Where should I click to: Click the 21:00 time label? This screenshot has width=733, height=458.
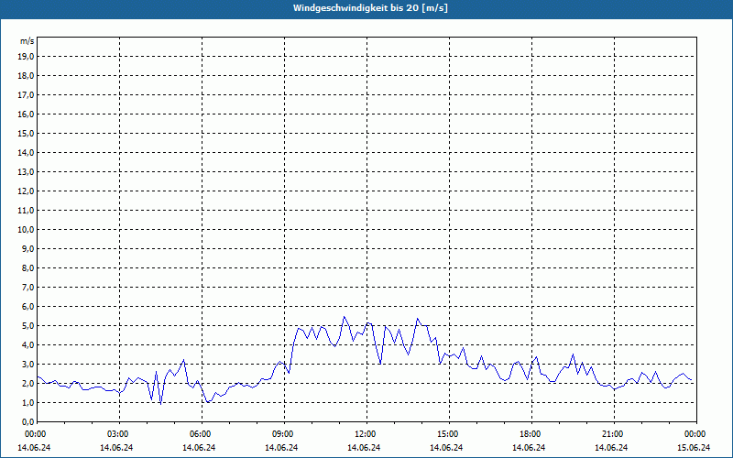(x=614, y=434)
